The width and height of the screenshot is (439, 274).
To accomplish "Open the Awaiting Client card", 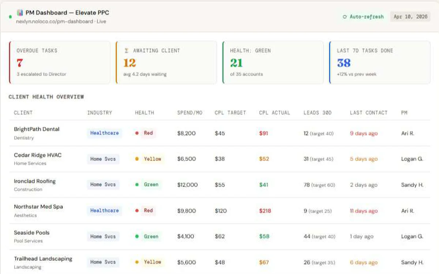I will click(166, 62).
